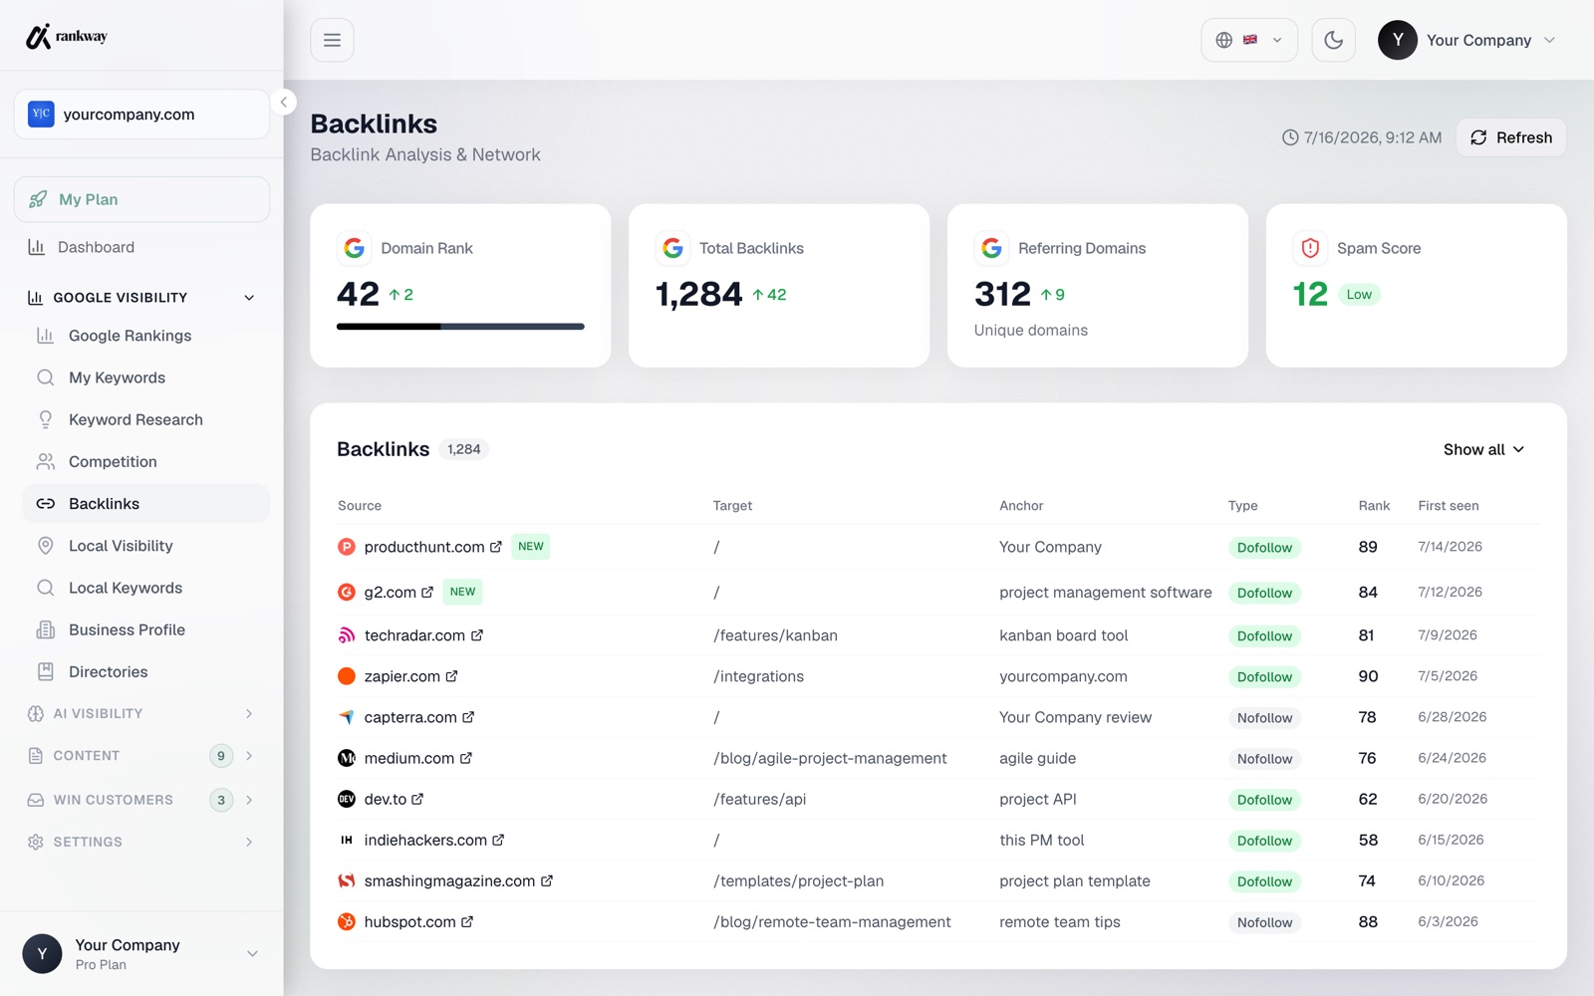The image size is (1594, 996).
Task: Click the medium.com favicon
Action: coord(346,758)
